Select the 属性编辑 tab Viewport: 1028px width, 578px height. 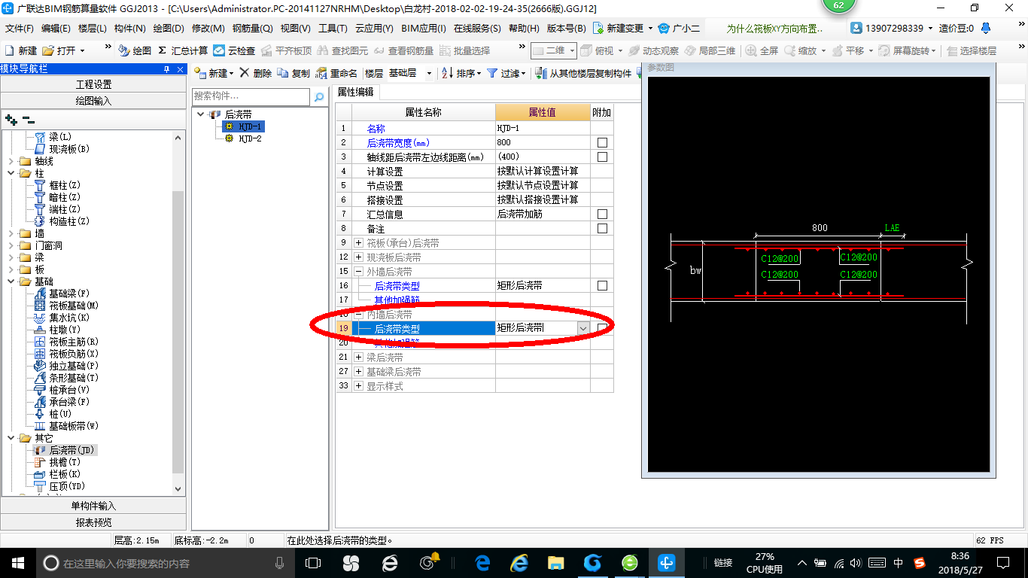tap(354, 92)
